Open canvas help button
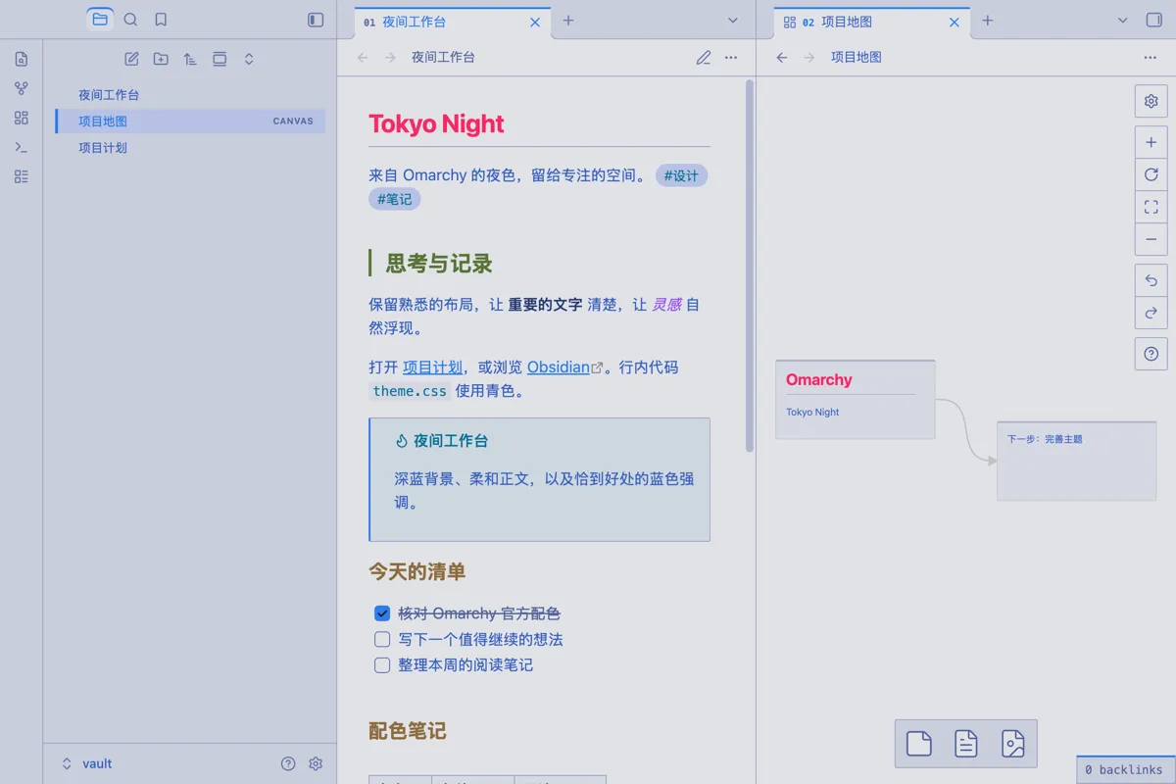 [1151, 354]
